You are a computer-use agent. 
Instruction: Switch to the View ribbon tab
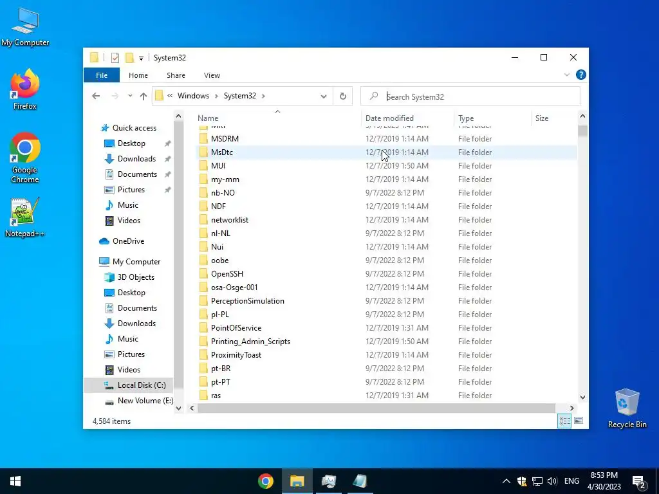[212, 75]
